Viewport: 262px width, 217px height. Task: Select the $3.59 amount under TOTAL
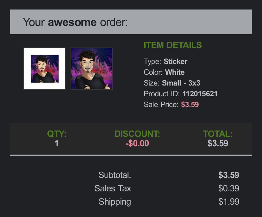click(x=218, y=144)
